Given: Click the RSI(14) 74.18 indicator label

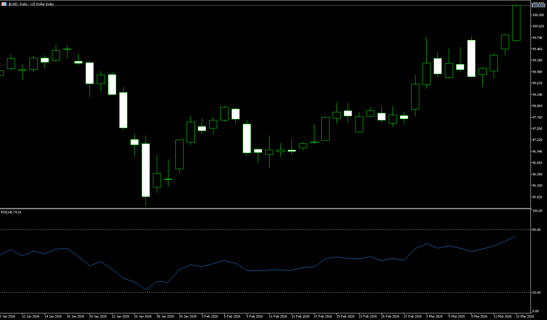Looking at the screenshot, I should (11, 212).
